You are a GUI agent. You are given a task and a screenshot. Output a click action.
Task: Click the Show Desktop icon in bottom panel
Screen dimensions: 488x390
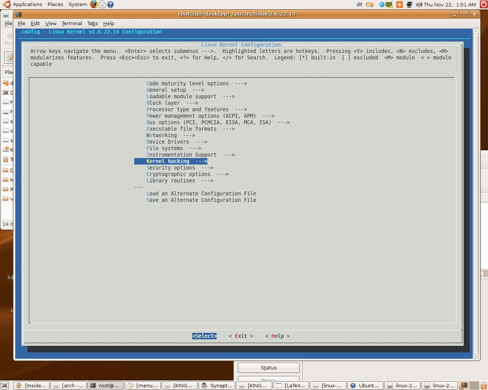[x=4, y=385]
